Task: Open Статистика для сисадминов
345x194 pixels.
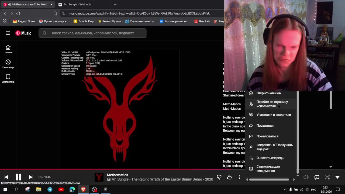Action: click(x=271, y=169)
